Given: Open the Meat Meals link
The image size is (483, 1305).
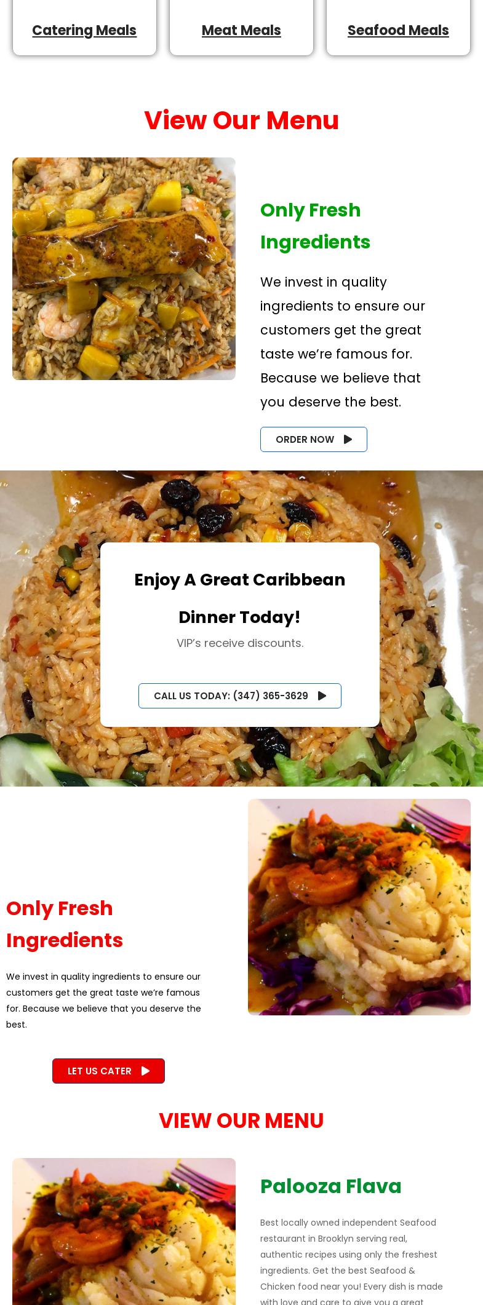Looking at the screenshot, I should click(241, 30).
